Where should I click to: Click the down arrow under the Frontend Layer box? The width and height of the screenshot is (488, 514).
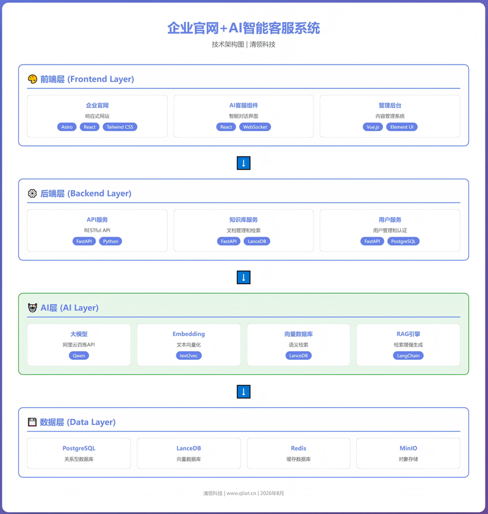click(x=243, y=163)
